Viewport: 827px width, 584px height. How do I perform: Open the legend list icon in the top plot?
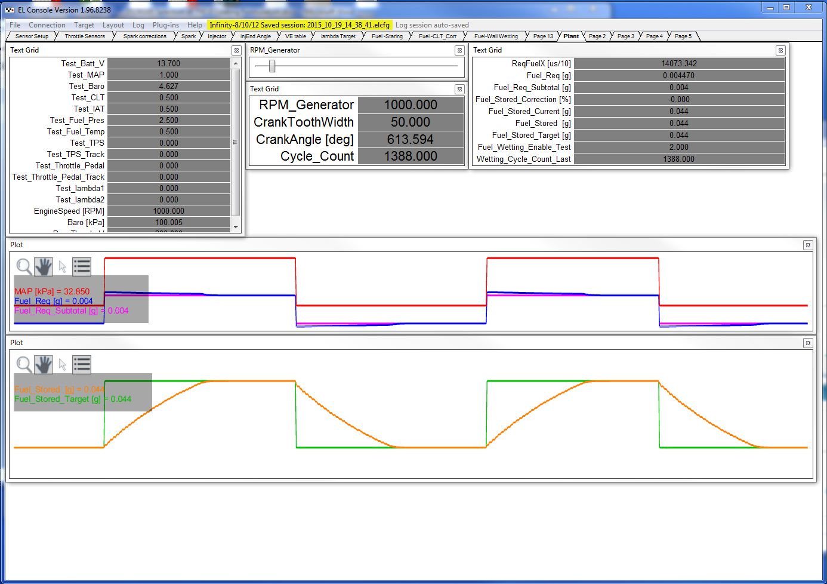click(82, 266)
